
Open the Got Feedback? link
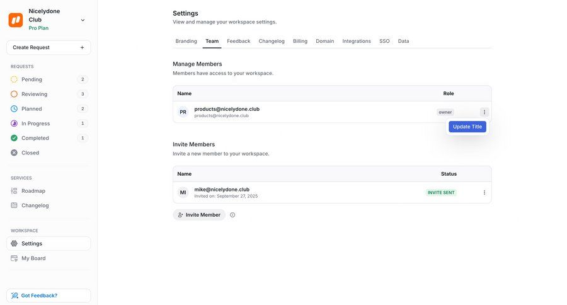[39, 296]
